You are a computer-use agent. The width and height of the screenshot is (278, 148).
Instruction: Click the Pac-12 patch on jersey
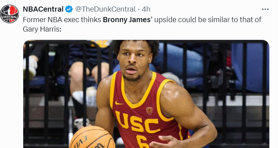[149, 111]
